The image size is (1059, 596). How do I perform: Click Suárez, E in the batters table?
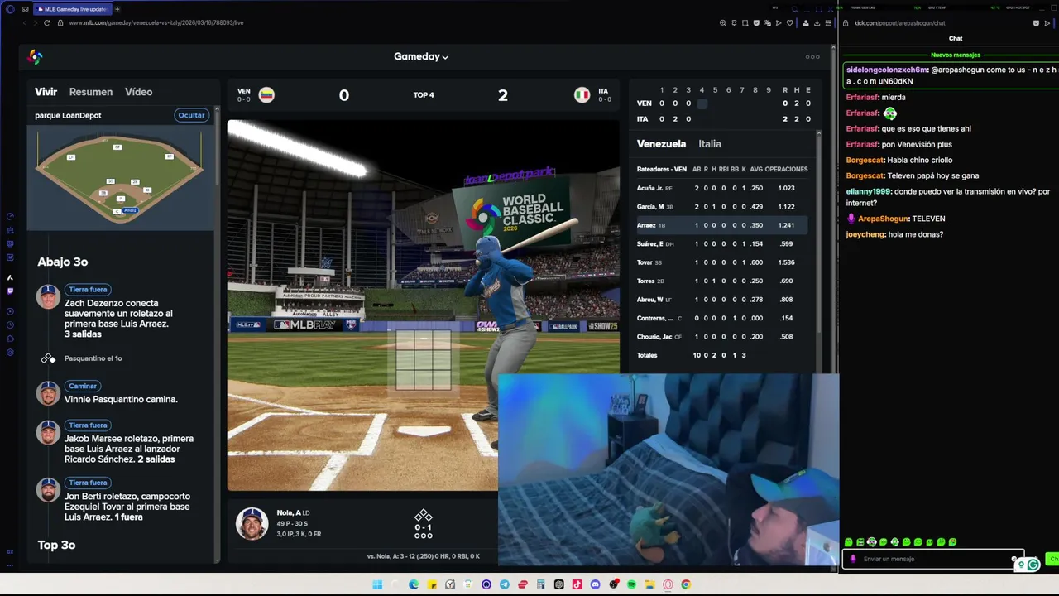pos(721,243)
